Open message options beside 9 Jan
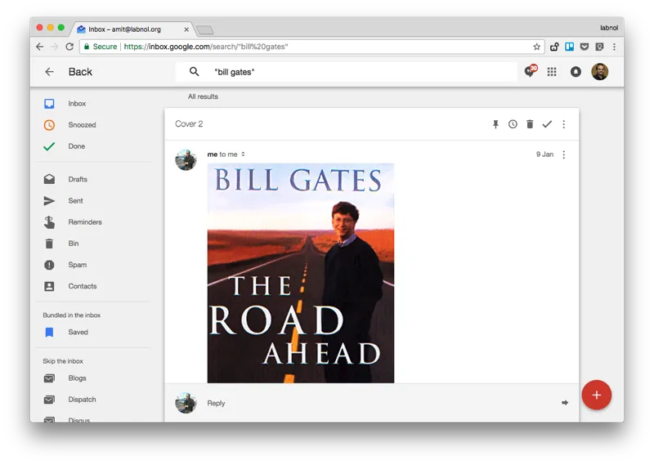This screenshot has height=465, width=654. click(x=563, y=154)
